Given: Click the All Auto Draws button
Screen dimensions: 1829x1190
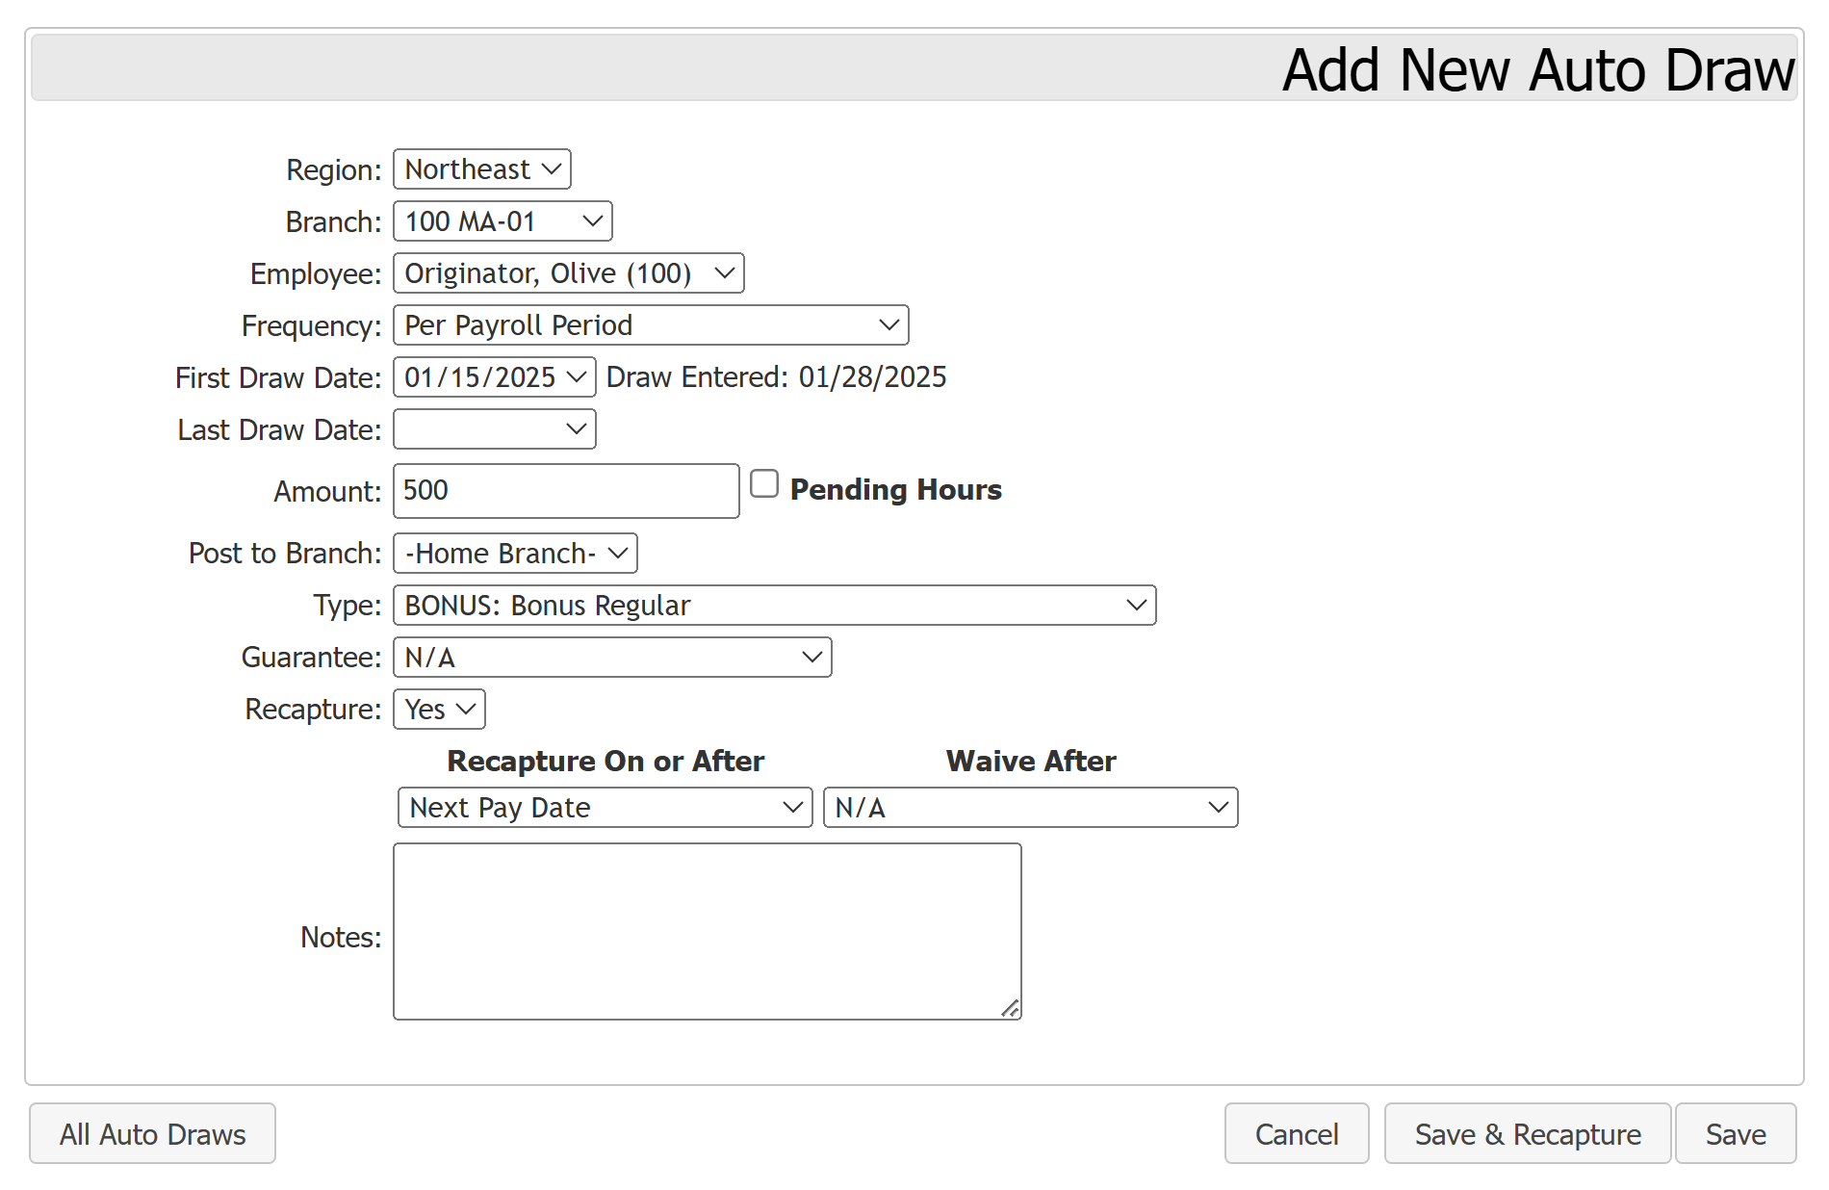Looking at the screenshot, I should (x=152, y=1134).
